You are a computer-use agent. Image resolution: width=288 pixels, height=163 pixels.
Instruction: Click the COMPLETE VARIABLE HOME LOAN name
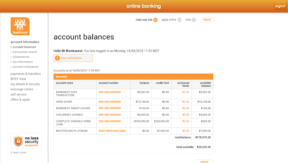pyautogui.click(x=73, y=123)
